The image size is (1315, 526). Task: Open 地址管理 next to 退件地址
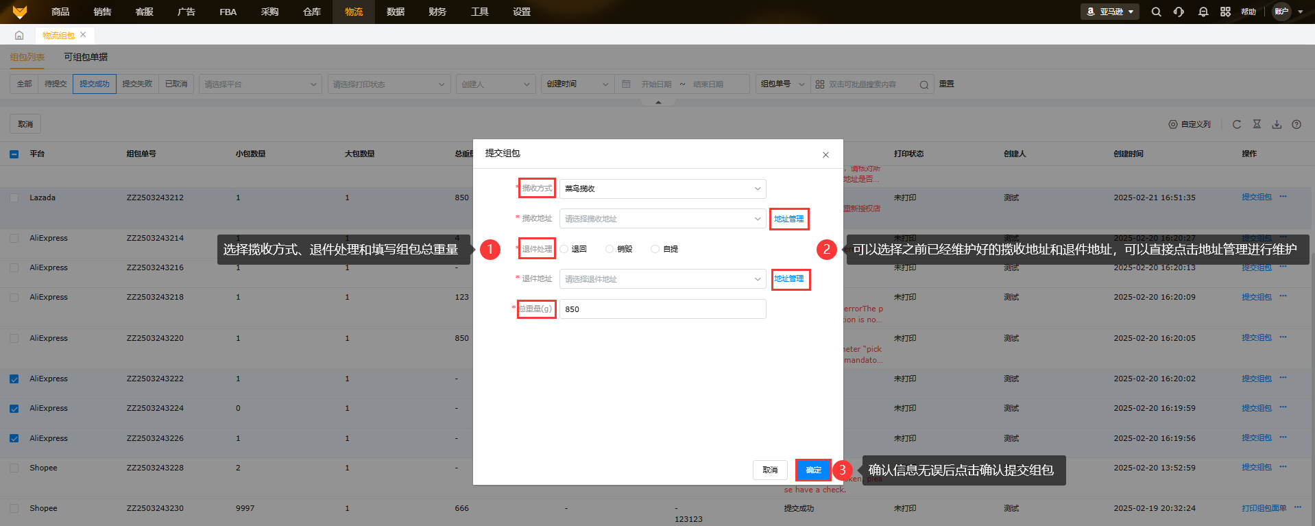(x=789, y=279)
